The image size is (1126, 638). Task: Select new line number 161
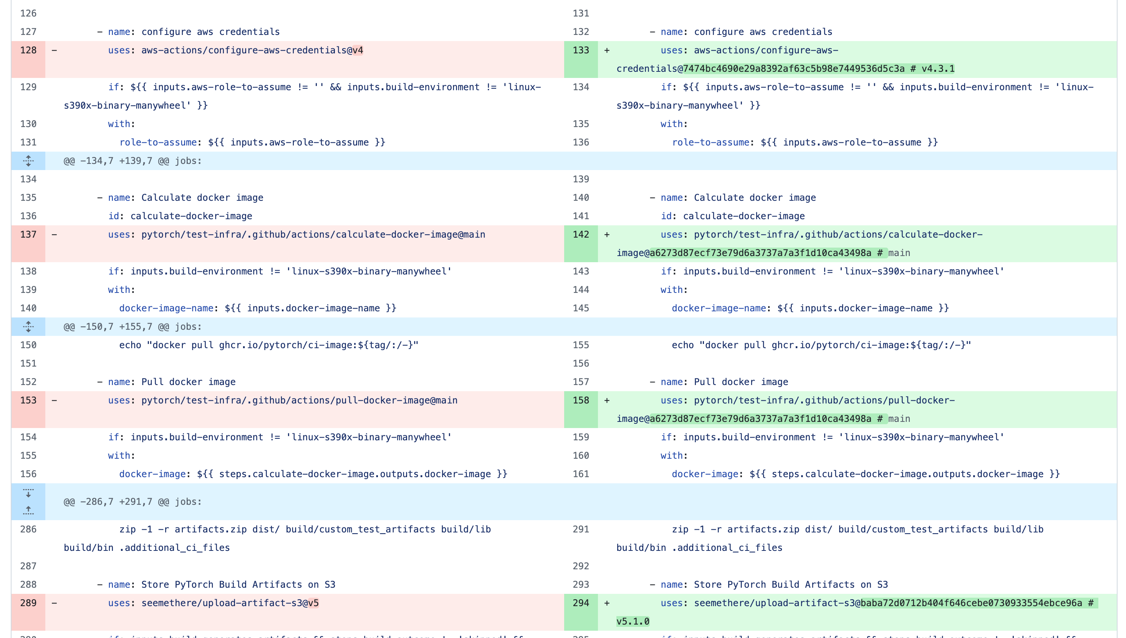pyautogui.click(x=581, y=474)
